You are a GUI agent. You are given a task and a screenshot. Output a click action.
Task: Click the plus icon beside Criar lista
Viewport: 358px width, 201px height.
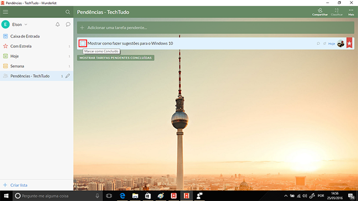5,185
